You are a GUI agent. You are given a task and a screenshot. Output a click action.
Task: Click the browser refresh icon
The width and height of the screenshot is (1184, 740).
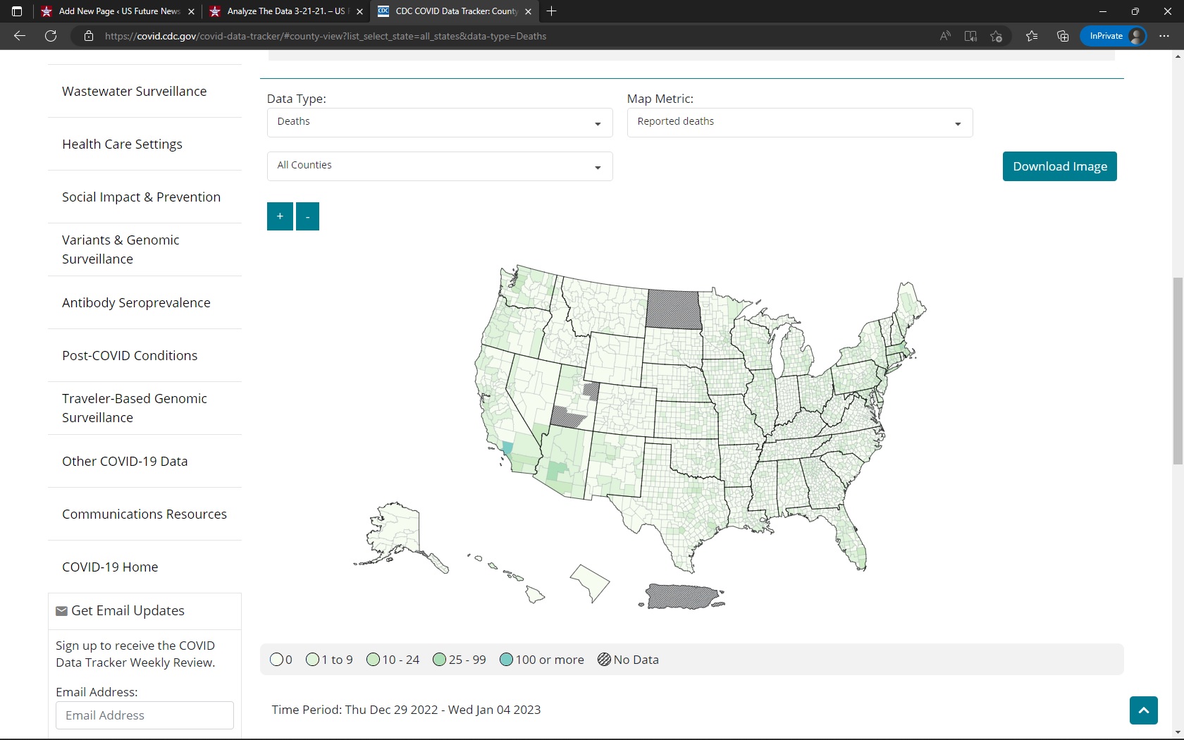[x=51, y=36]
